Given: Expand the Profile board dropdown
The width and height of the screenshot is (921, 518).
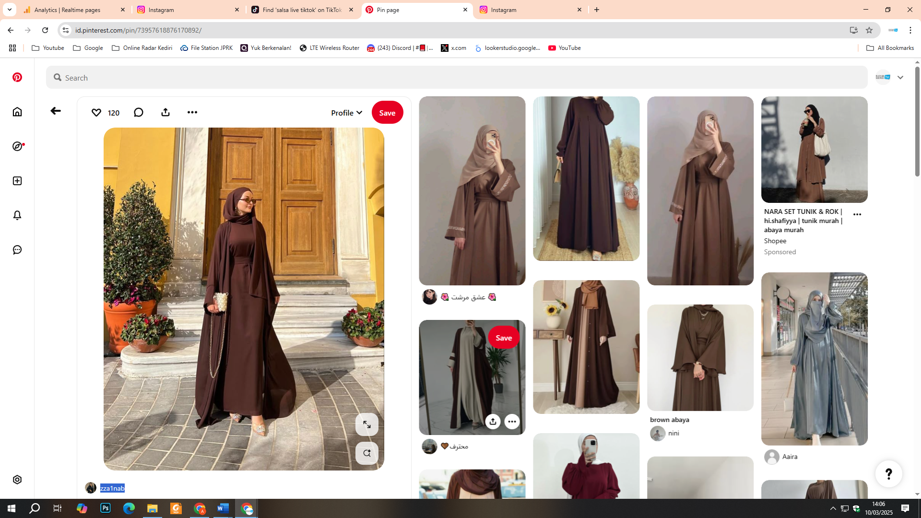Looking at the screenshot, I should pyautogui.click(x=346, y=113).
